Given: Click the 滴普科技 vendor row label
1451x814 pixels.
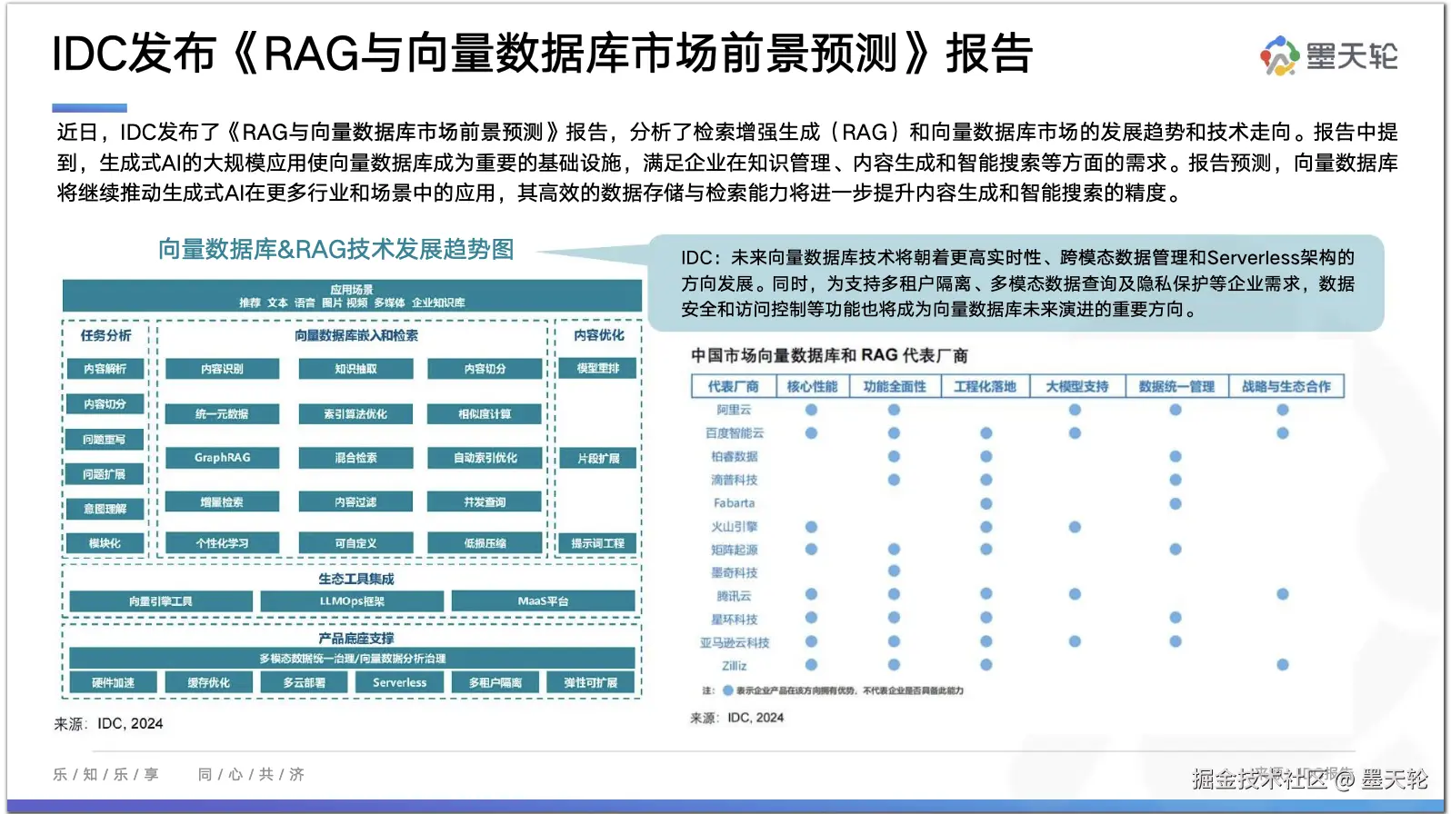Looking at the screenshot, I should [734, 480].
